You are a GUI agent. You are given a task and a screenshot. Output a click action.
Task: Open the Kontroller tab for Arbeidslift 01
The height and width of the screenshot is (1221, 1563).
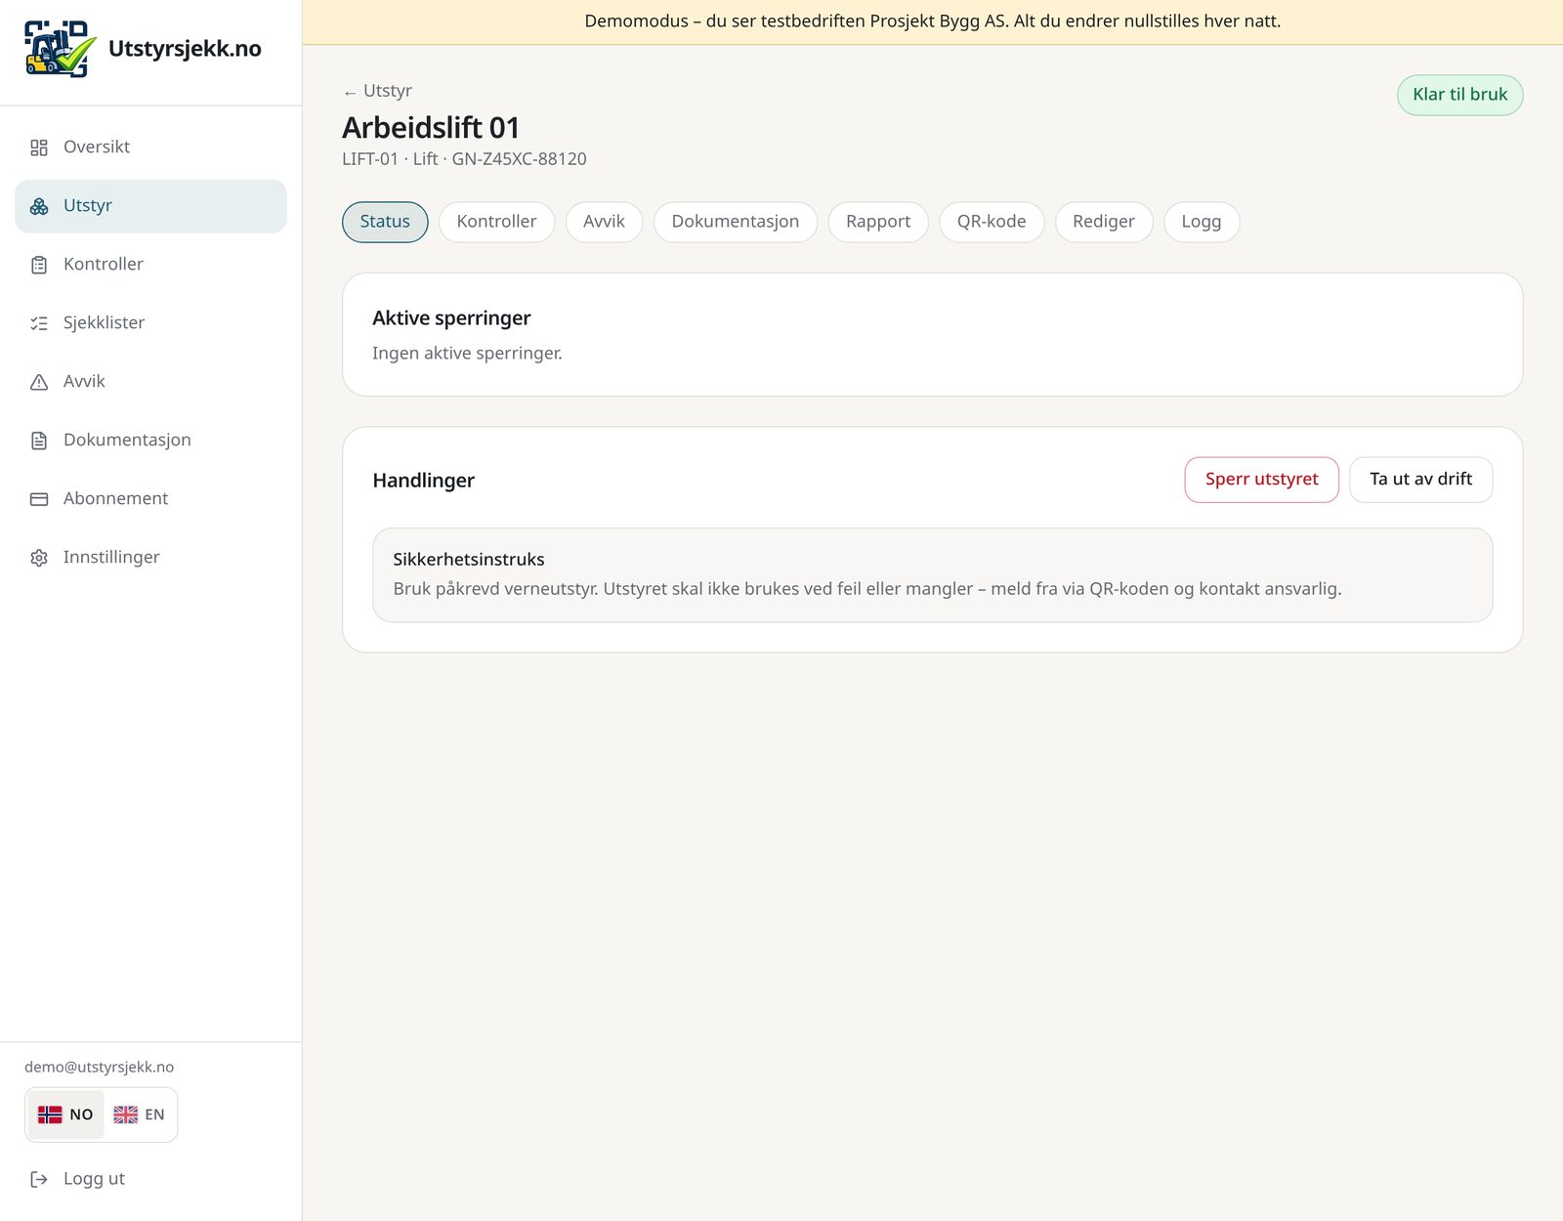[x=496, y=222]
